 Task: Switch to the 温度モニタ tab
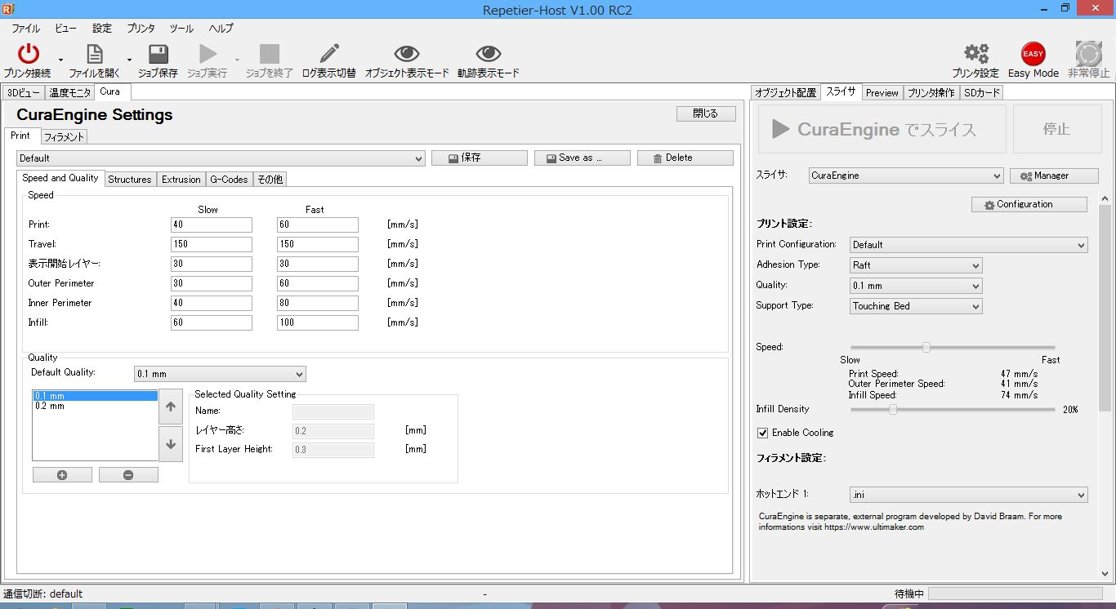click(70, 93)
